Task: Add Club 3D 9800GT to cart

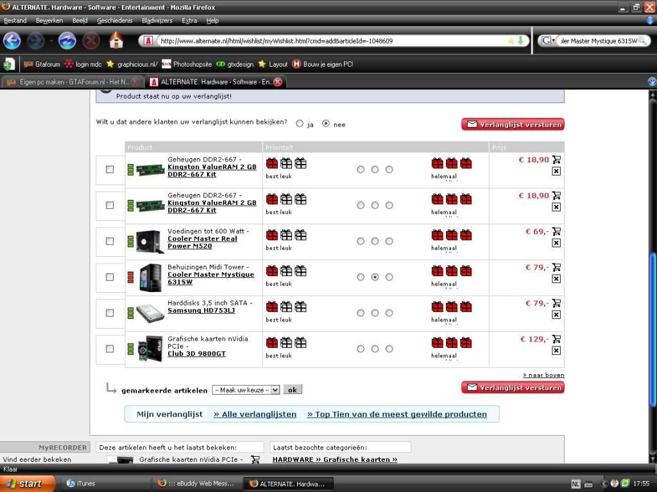Action: 556,340
